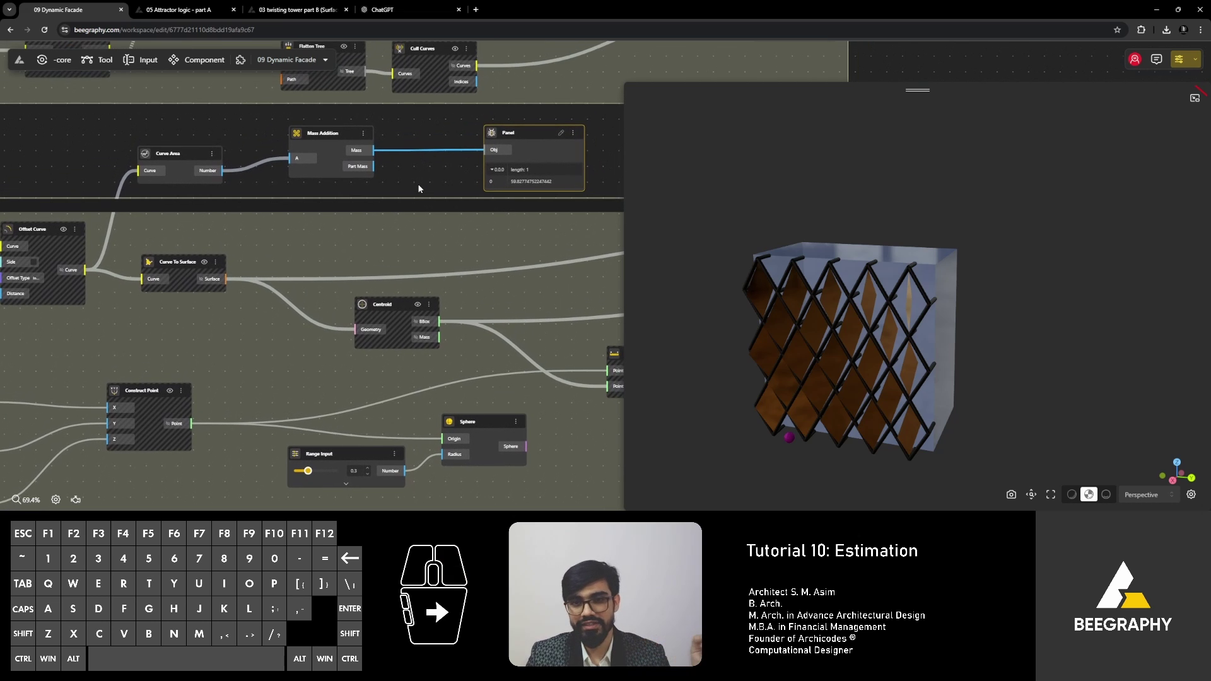Open canvas settings gear near zoom level
1211x681 pixels.
(x=56, y=499)
